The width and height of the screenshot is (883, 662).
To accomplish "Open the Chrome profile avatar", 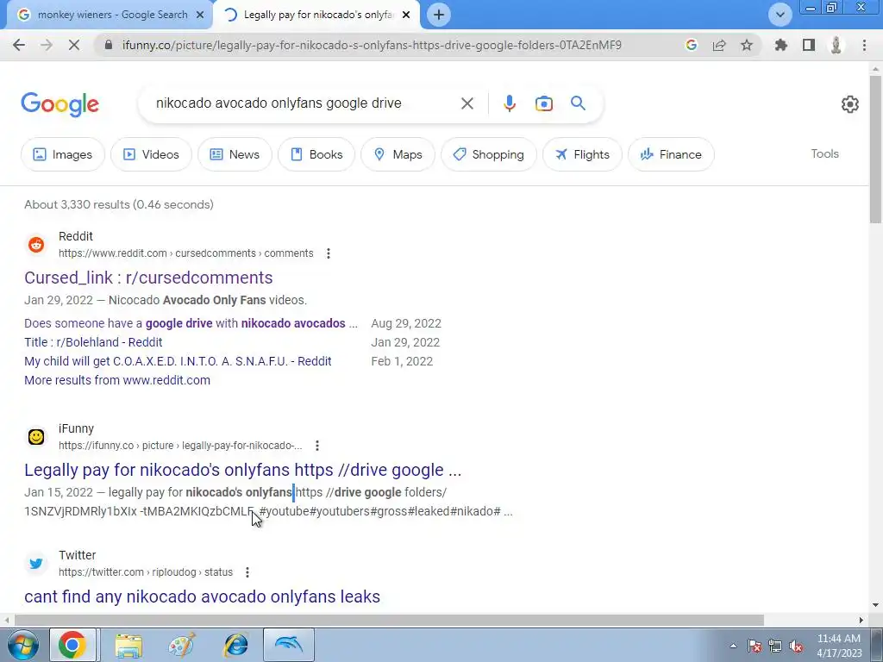I will click(x=836, y=45).
